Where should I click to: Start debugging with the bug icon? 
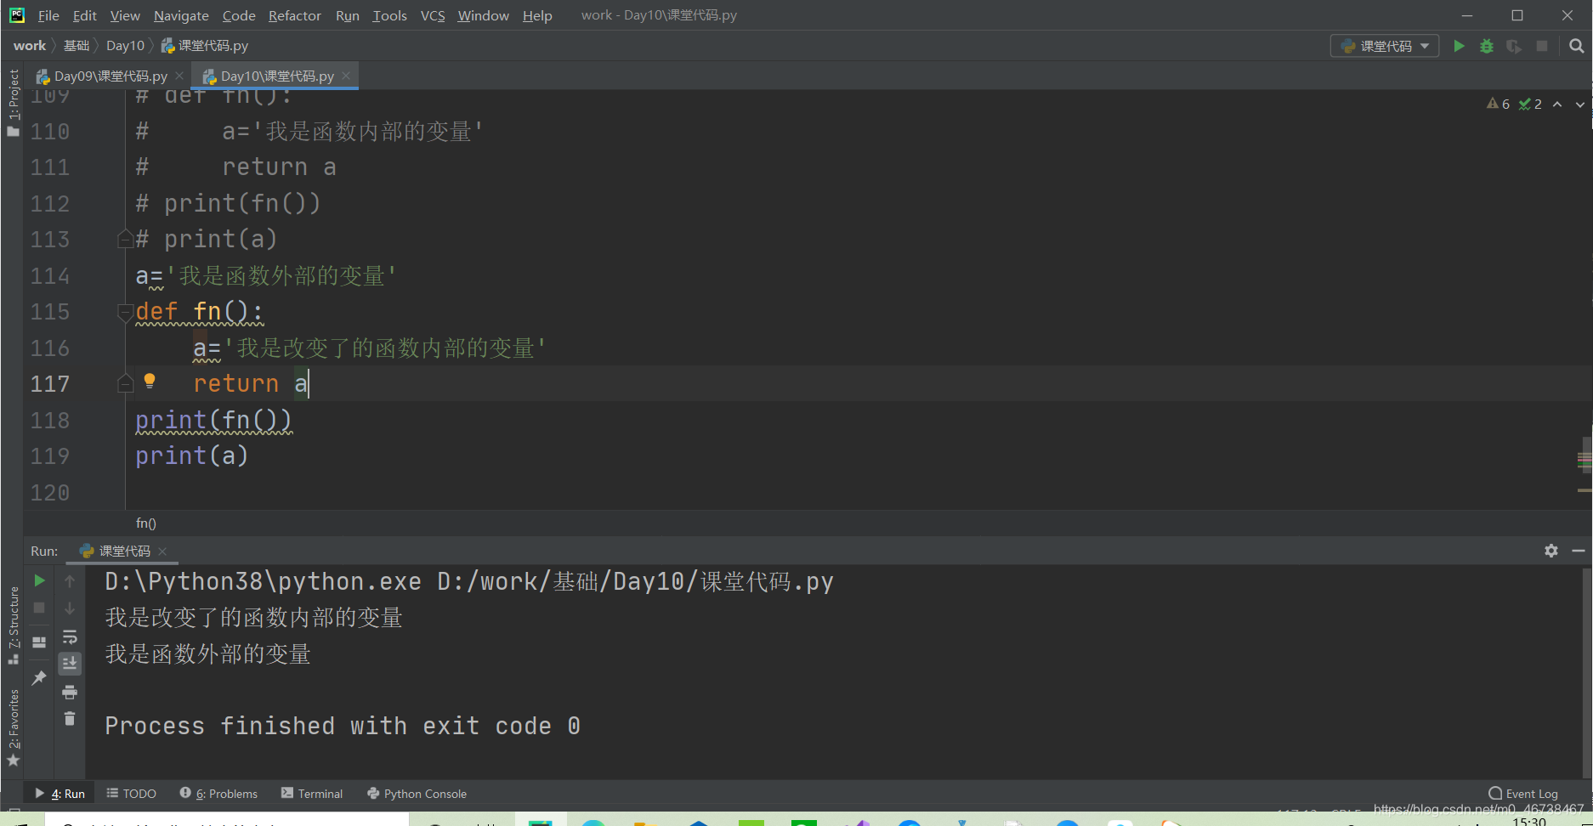1486,46
